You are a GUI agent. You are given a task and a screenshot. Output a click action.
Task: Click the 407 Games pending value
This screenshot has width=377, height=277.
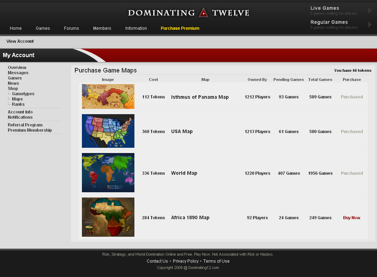[289, 173]
